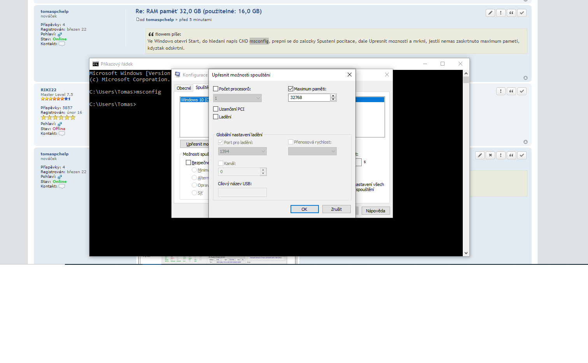Screen dimensions: 588x363
Task: Close the 'Upřesnit možnosti spouštění' dialog
Action: [x=350, y=75]
